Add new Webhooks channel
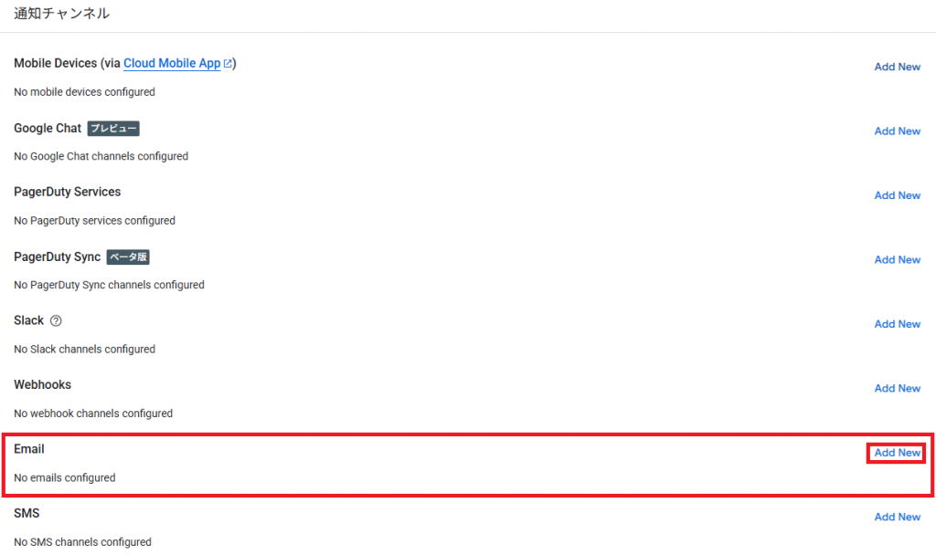Screen dimensions: 936x555 [897, 389]
